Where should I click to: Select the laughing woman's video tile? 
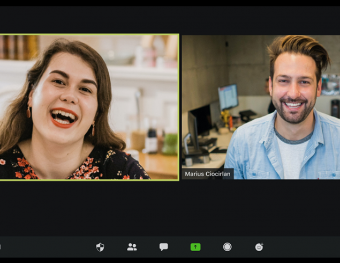click(x=89, y=107)
